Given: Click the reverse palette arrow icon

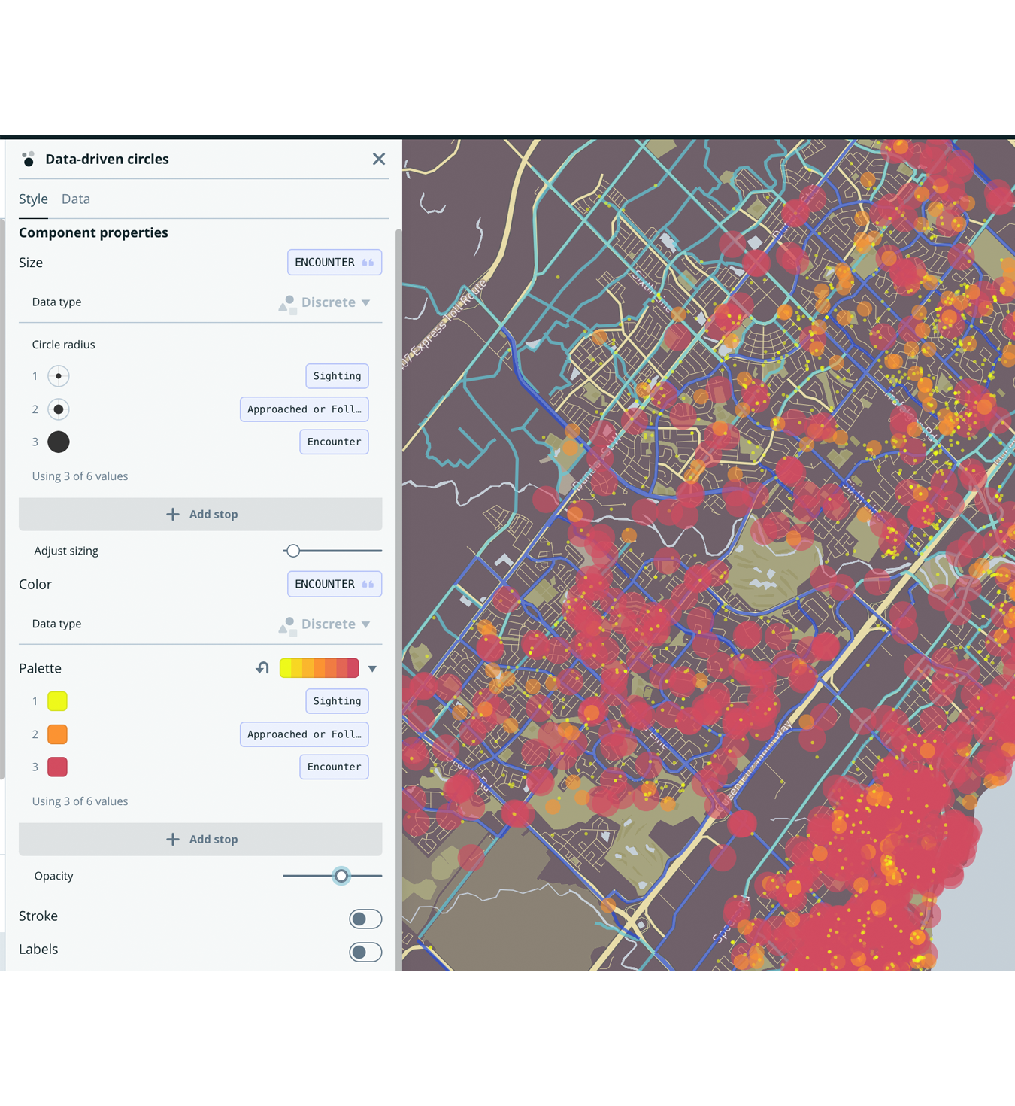Looking at the screenshot, I should (262, 668).
